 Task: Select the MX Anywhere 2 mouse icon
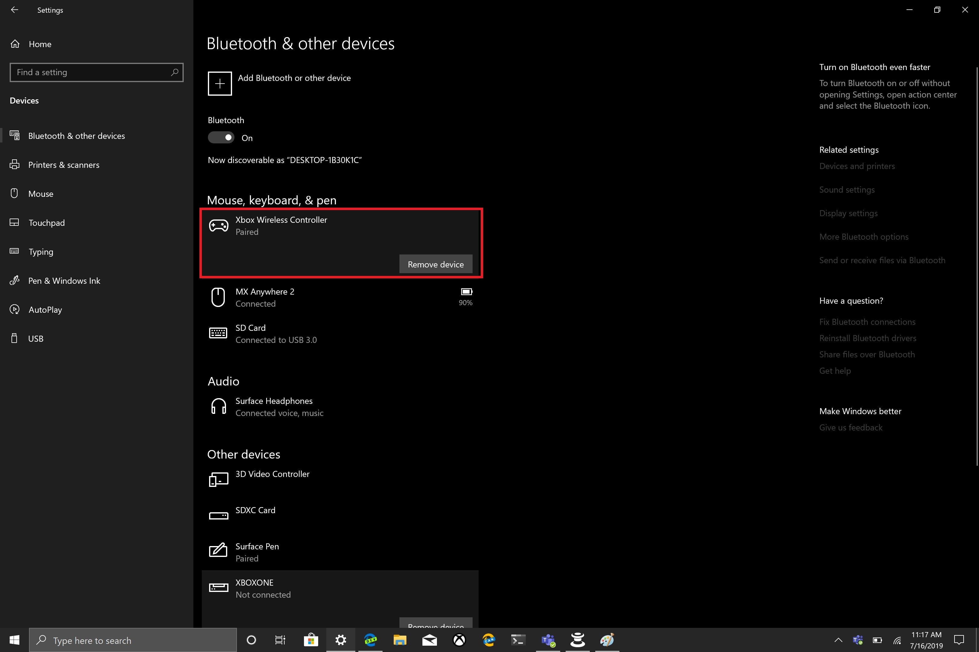(x=218, y=297)
